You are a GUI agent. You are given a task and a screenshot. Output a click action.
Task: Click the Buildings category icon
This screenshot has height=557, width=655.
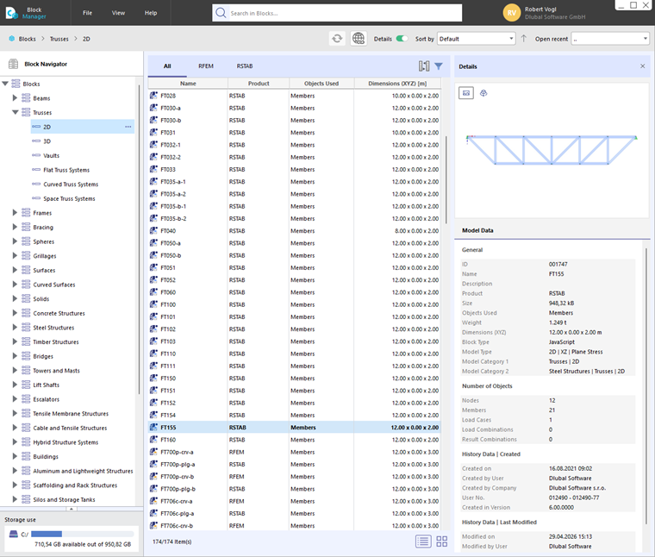(26, 456)
